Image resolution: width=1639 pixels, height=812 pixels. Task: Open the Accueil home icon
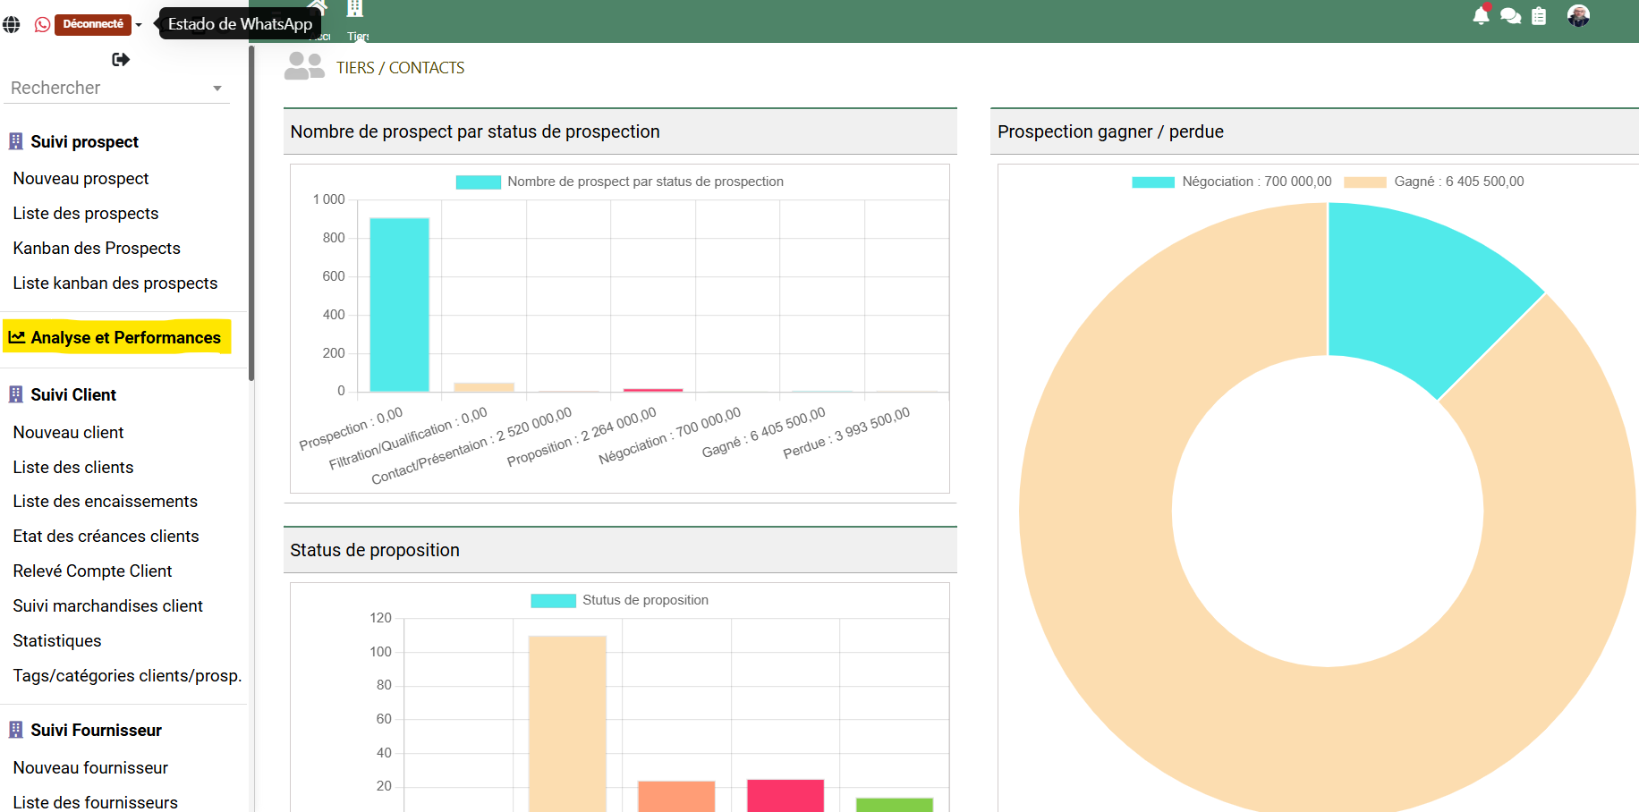[318, 9]
